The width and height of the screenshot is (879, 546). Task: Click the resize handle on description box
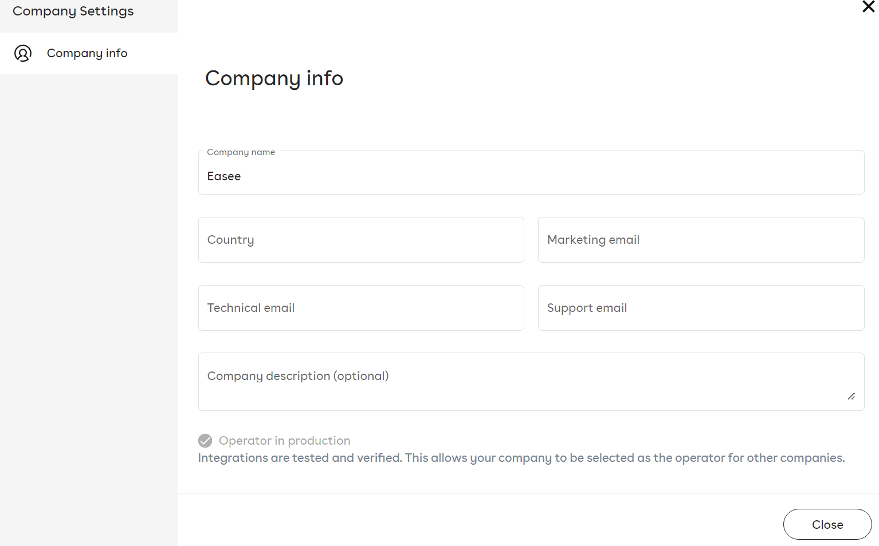851,396
